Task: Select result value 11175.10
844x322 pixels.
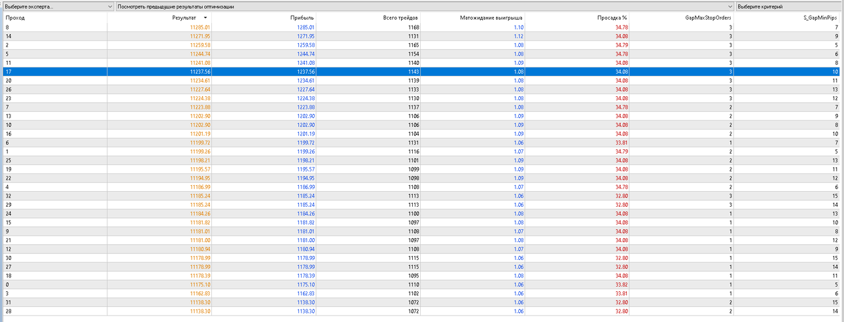Action: click(x=200, y=283)
